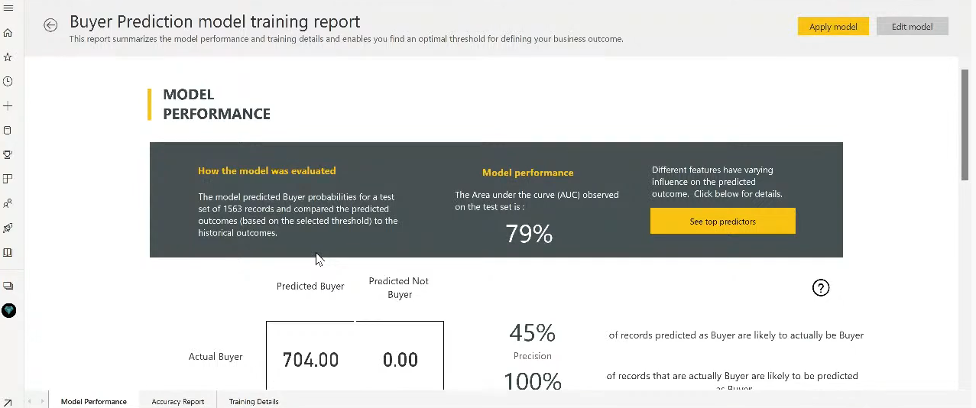Click the Predicted Not Buyer header
Screen dimensions: 976x408
tap(399, 287)
